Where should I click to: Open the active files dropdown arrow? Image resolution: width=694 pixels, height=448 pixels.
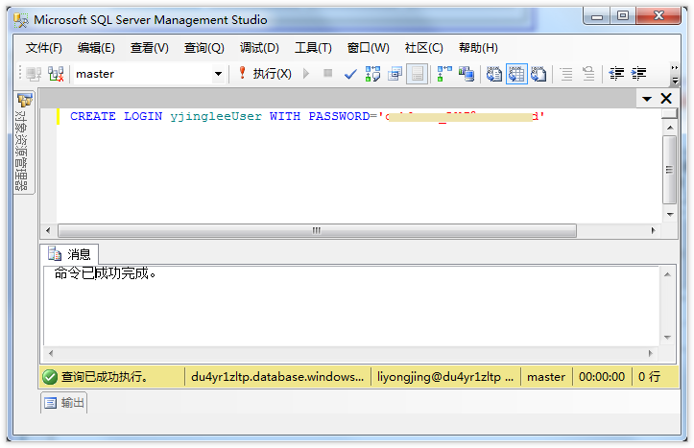[647, 99]
